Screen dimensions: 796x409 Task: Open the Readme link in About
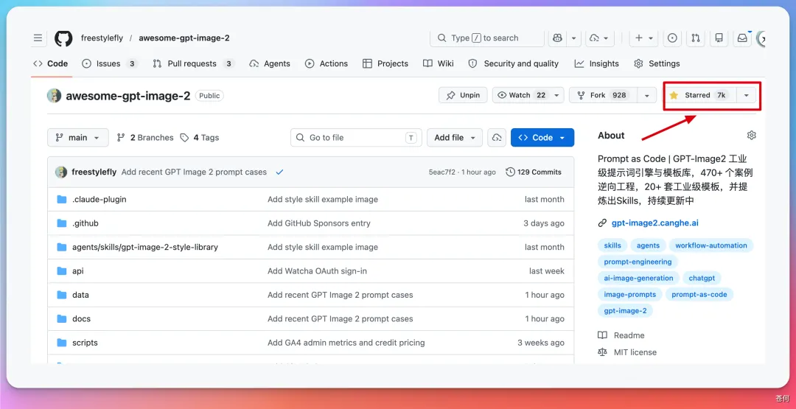pos(621,335)
